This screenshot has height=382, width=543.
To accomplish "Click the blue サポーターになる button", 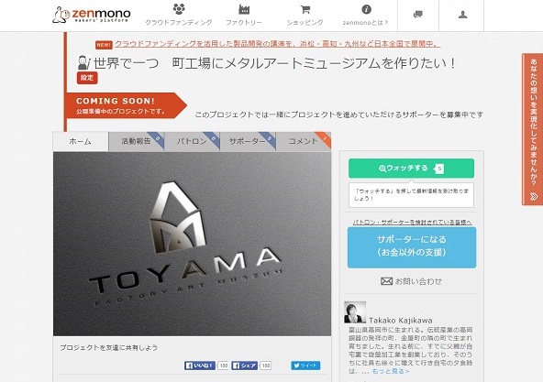I will pos(412,247).
